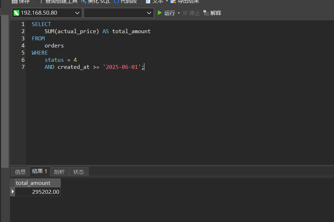Click the Explain (解释) query icon
Image resolution: width=334 pixels, height=222 pixels.
(206, 13)
